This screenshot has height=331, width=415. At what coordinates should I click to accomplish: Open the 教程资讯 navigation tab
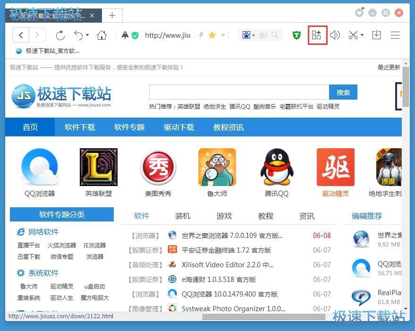229,127
